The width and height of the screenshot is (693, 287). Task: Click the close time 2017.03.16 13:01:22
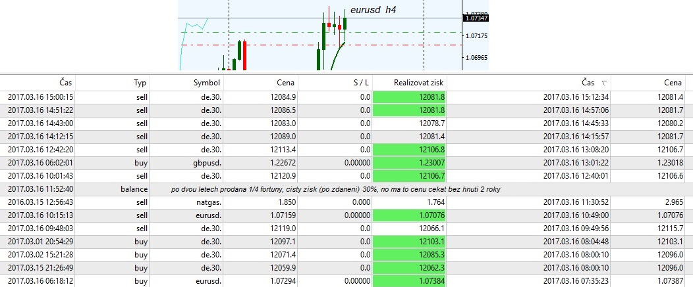pyautogui.click(x=576, y=163)
